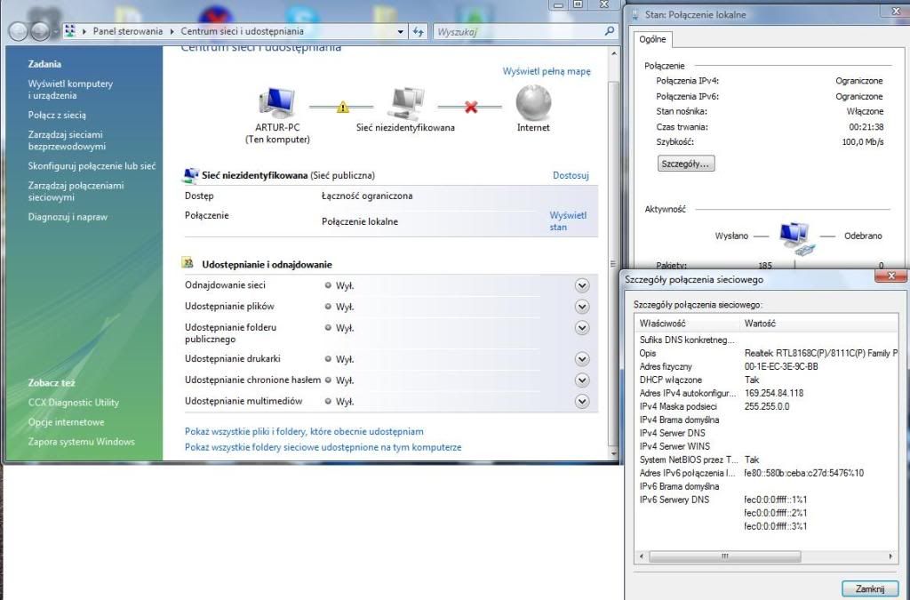The image size is (910, 600).
Task: Click the Wartość column header
Action: pyautogui.click(x=818, y=324)
